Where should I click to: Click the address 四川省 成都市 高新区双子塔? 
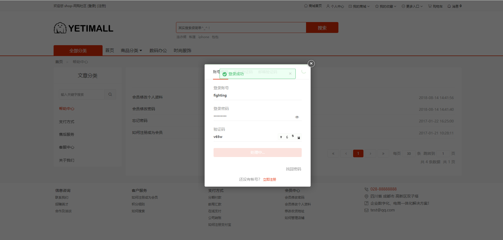[x=394, y=196]
